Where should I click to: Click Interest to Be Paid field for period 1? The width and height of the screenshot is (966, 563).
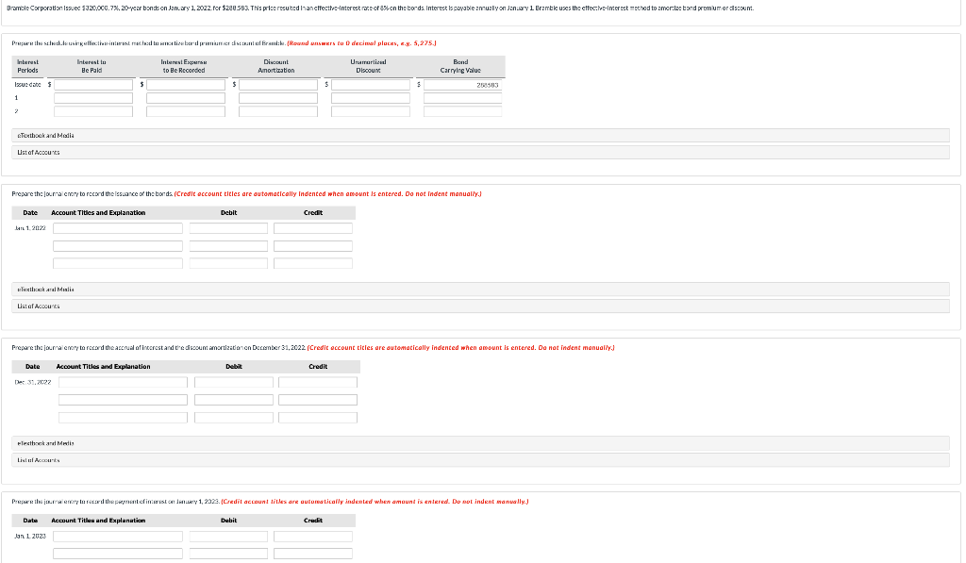click(93, 98)
